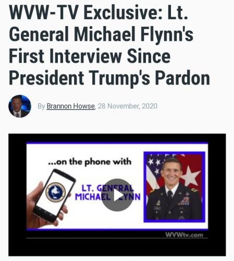This screenshot has height=261, width=234.
Task: Click the 28 November, 2020 date
Action: pyautogui.click(x=128, y=106)
